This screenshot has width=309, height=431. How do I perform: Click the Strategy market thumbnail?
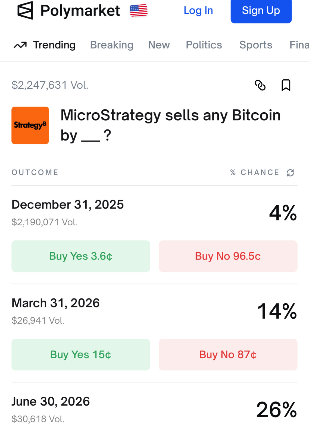pos(30,125)
